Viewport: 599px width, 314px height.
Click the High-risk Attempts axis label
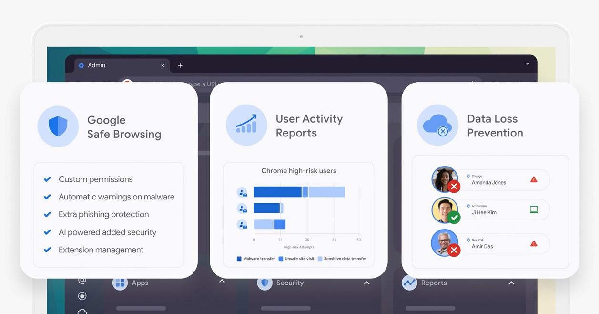pos(299,247)
